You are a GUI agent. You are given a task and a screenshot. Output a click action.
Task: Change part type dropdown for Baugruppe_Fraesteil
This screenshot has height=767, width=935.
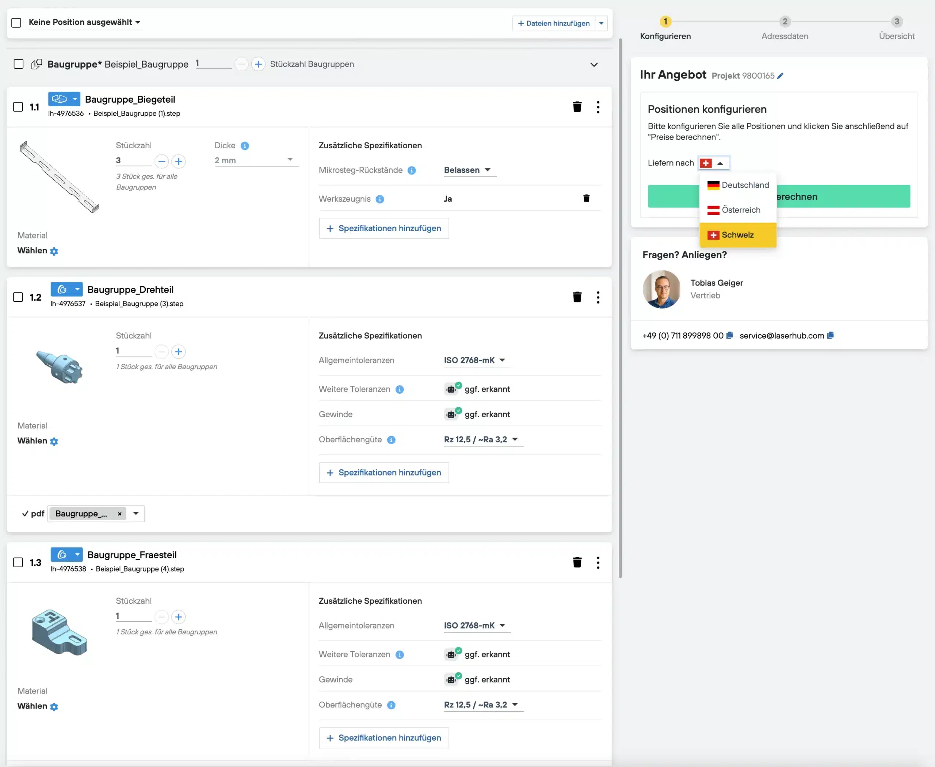(x=67, y=554)
